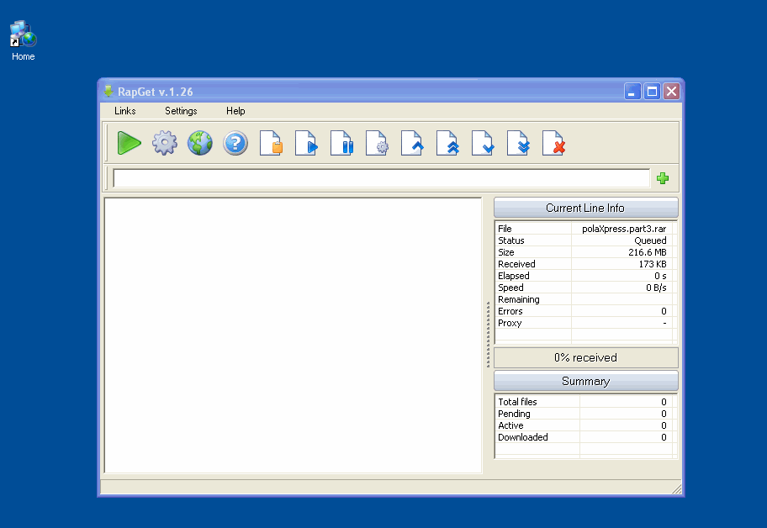
Task: Click the RapGet title bar app icon
Action: click(108, 91)
